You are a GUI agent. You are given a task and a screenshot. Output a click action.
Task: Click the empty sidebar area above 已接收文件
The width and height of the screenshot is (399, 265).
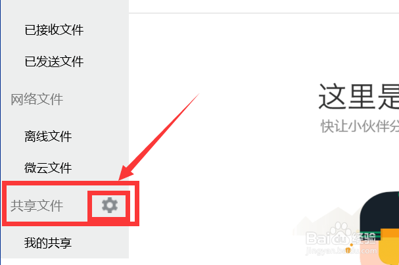[64, 9]
